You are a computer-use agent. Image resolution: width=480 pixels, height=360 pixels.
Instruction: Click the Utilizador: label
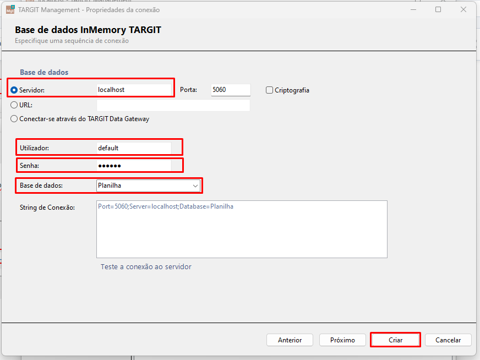point(34,148)
